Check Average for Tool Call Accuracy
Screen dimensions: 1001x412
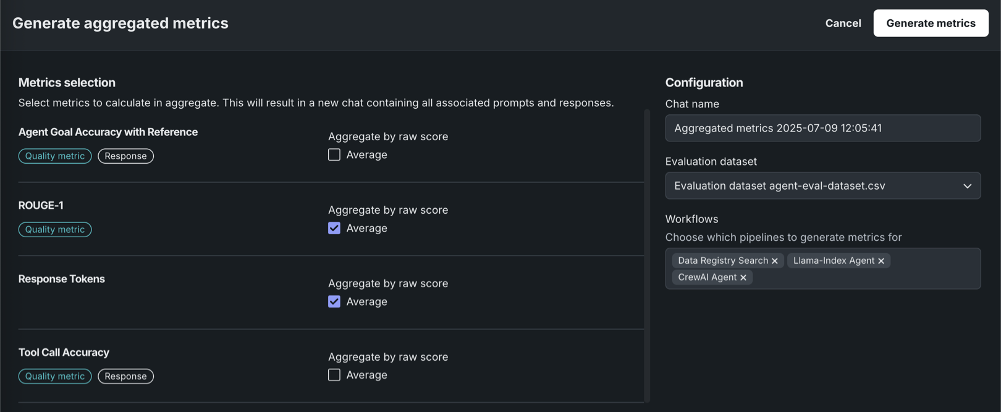coord(334,376)
